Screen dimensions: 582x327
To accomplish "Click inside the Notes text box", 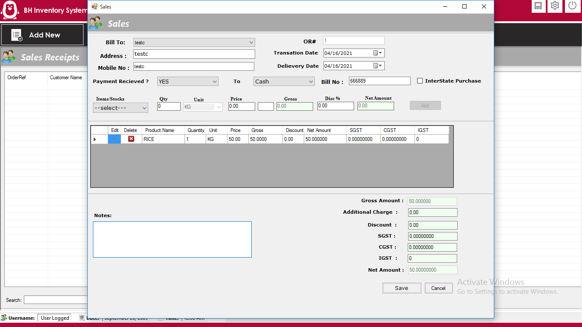I will pos(172,239).
